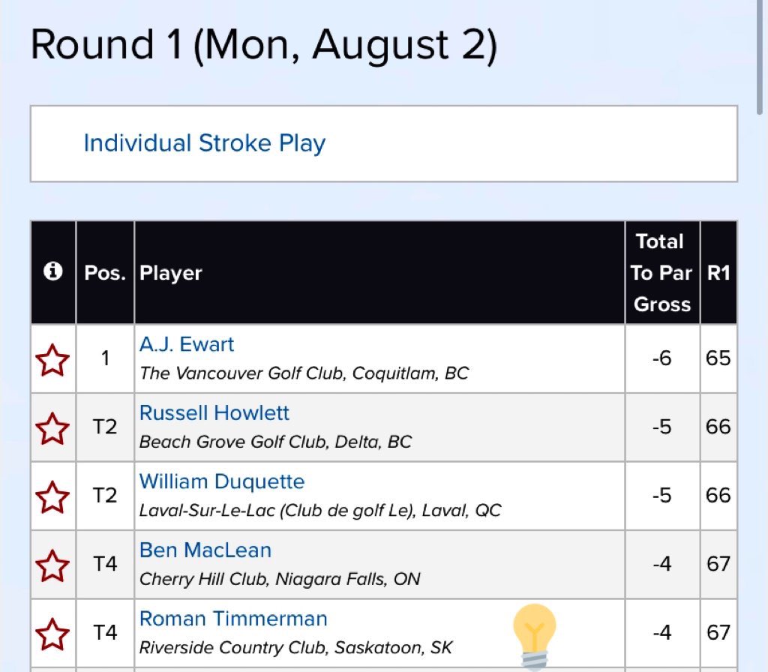768x672 pixels.
Task: Sort by R1 column header
Action: (718, 273)
